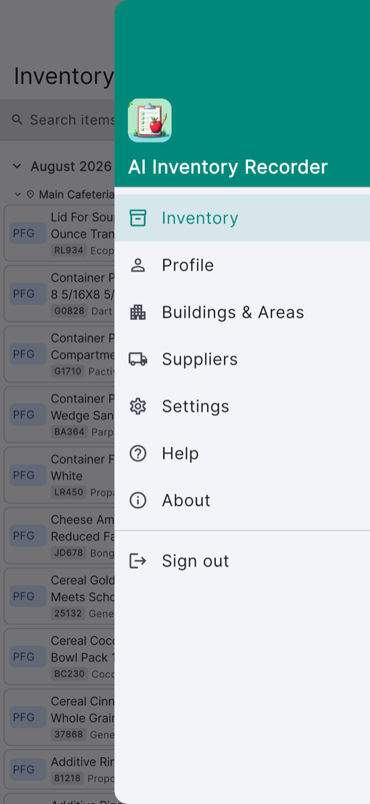Click the PFG badge on the BA364 row
This screenshot has width=370, height=804.
tap(27, 415)
